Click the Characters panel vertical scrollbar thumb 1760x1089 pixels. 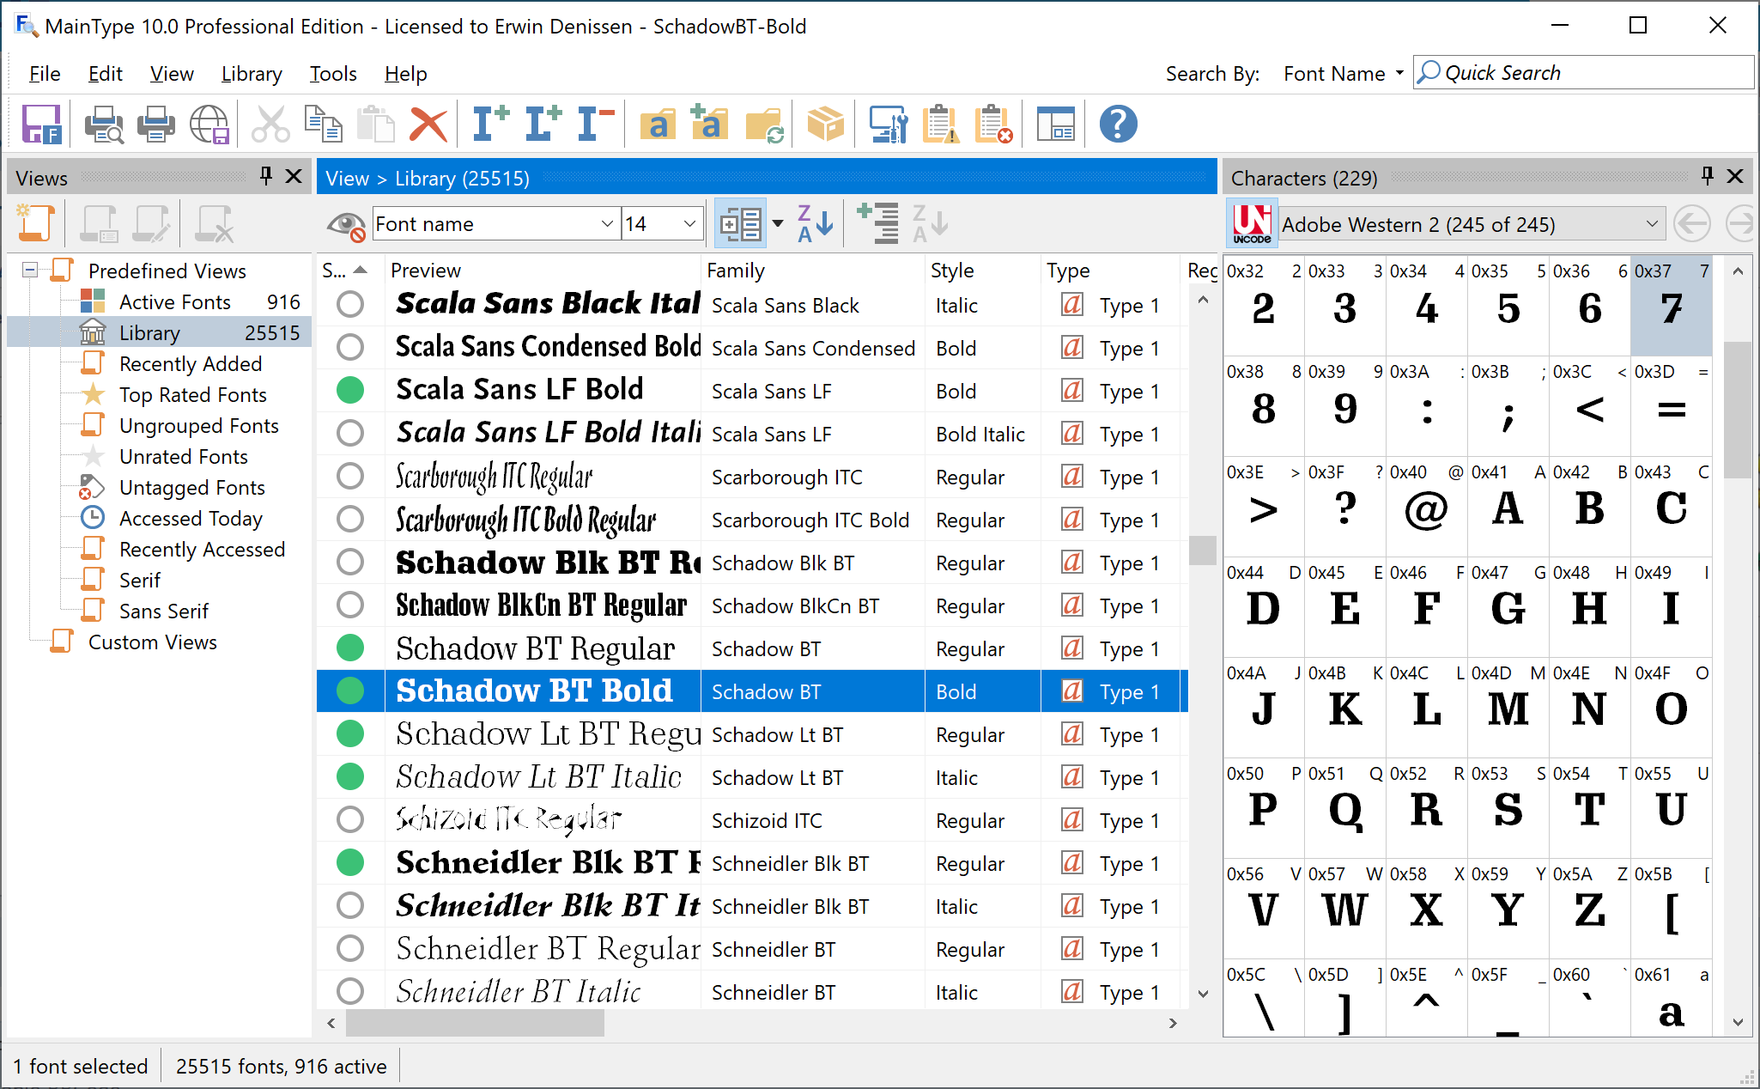1738,409
